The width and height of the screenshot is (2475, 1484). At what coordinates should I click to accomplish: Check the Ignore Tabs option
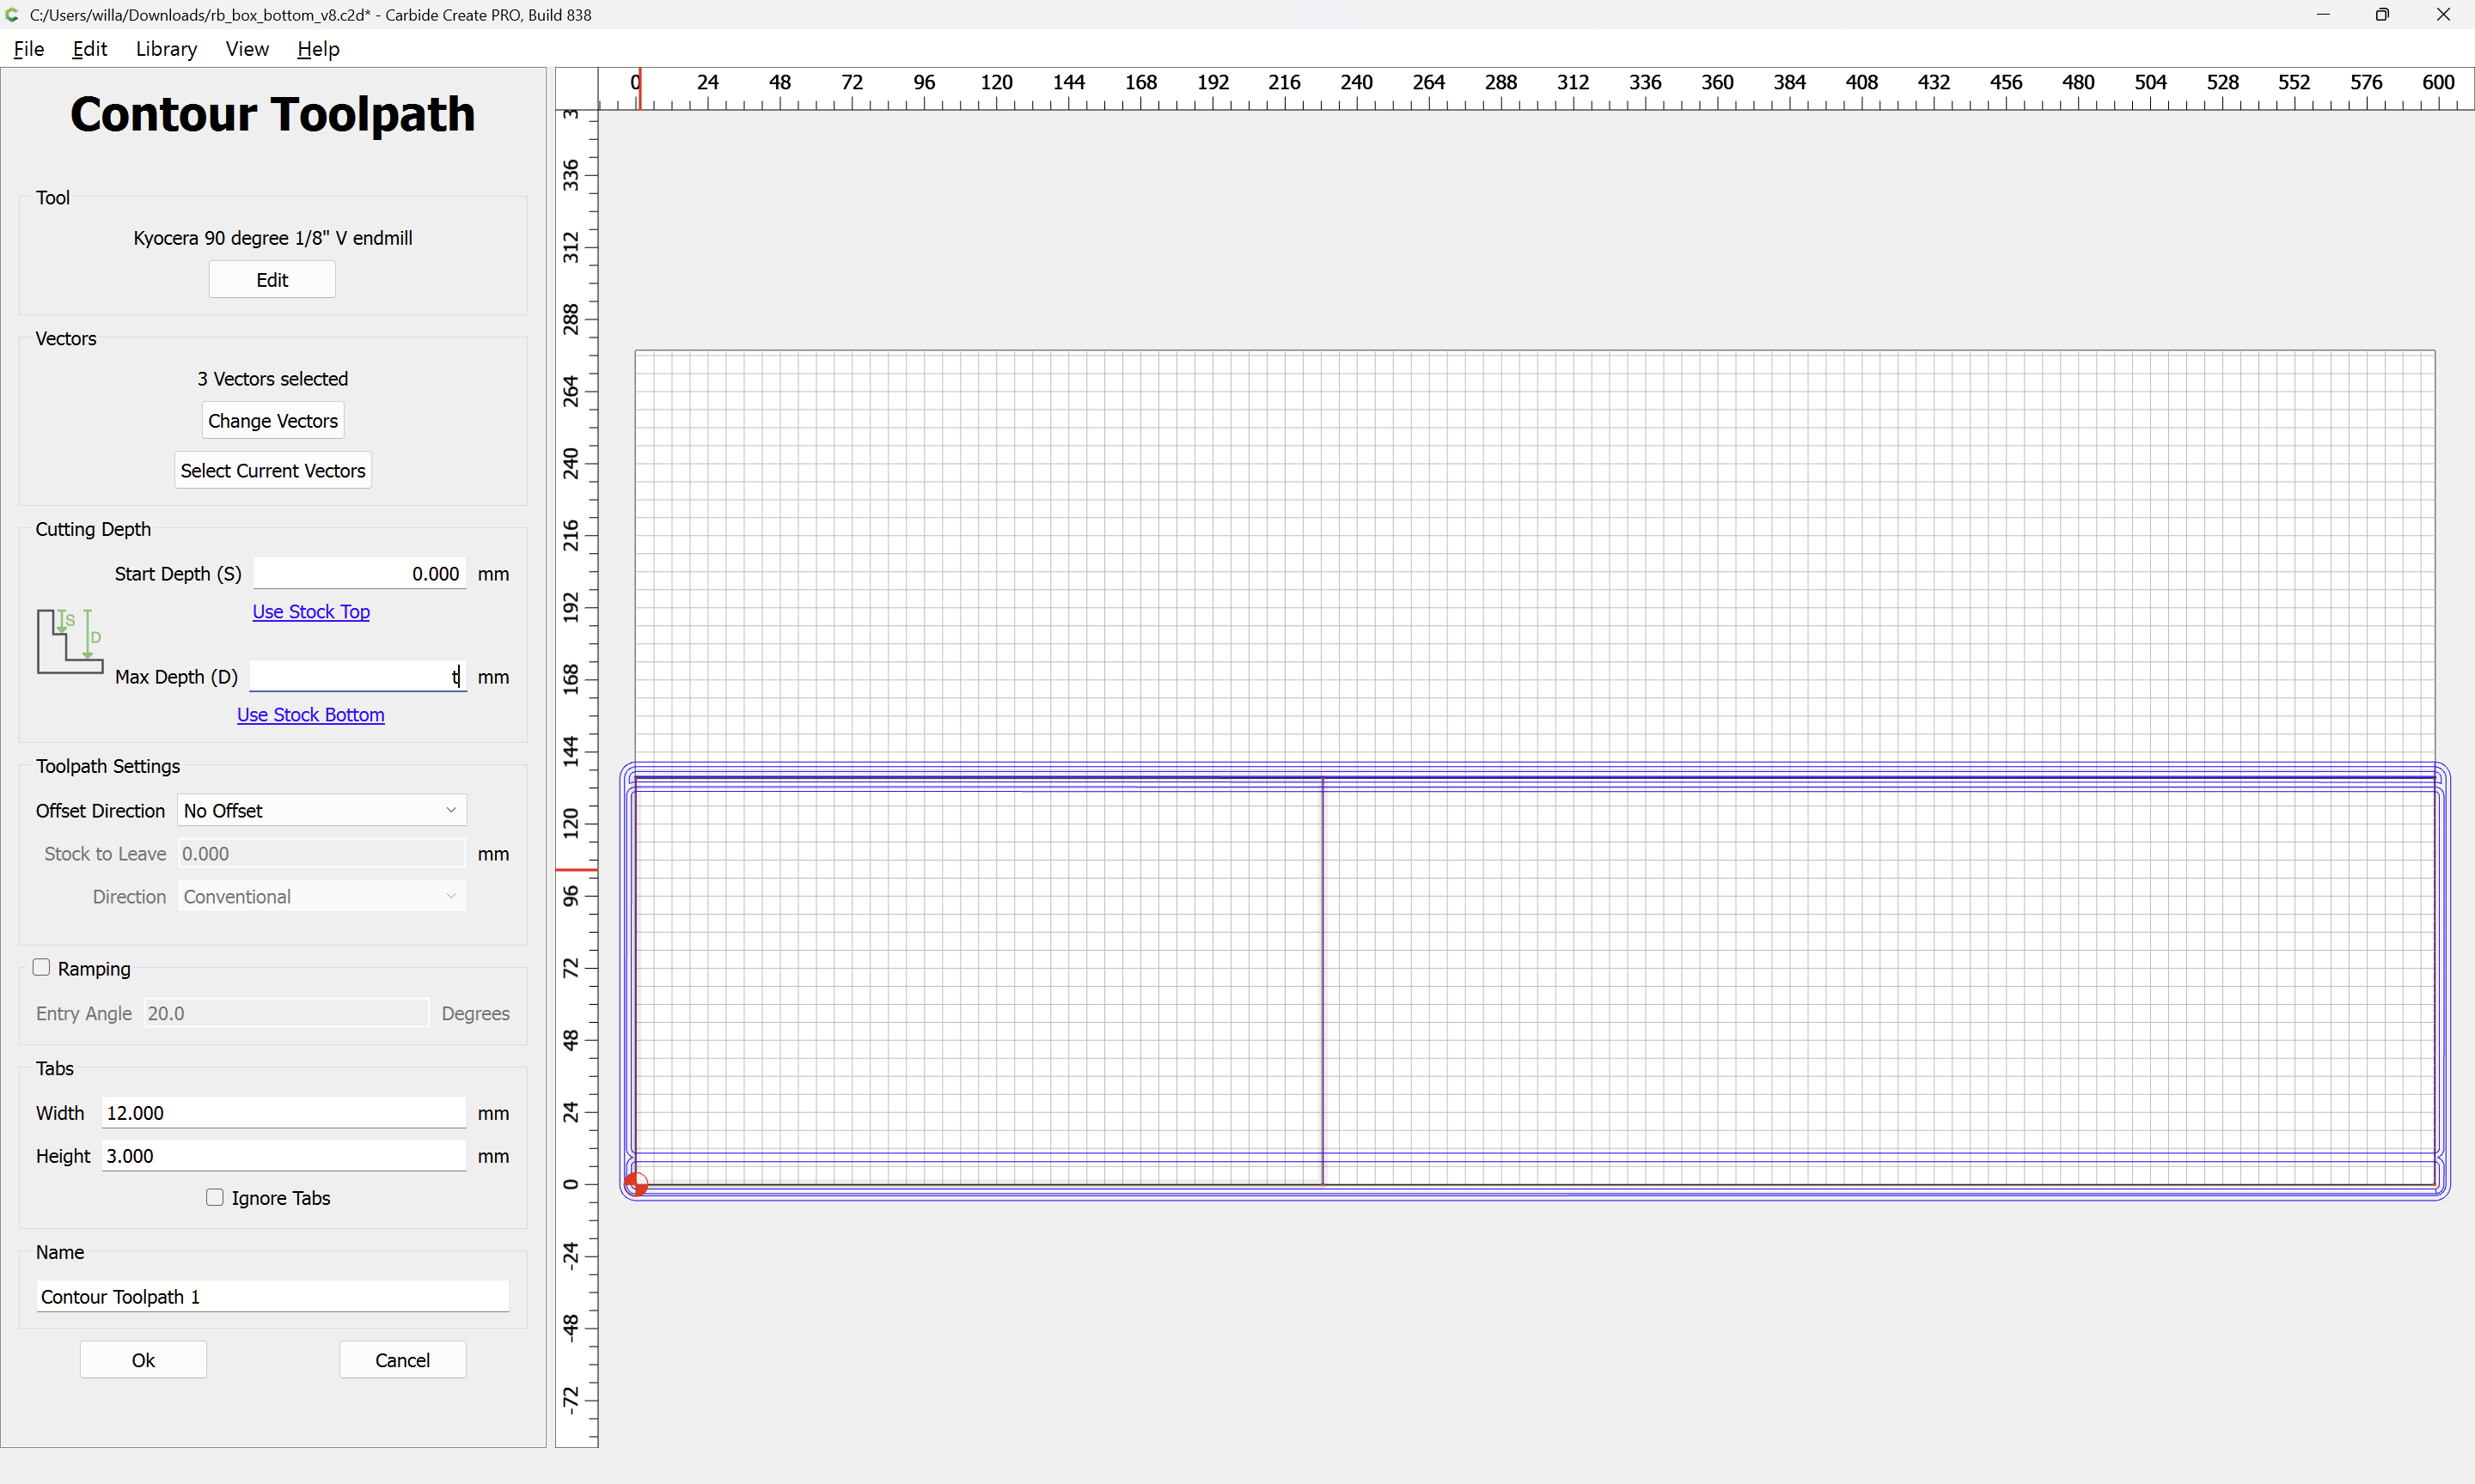[x=215, y=1197]
